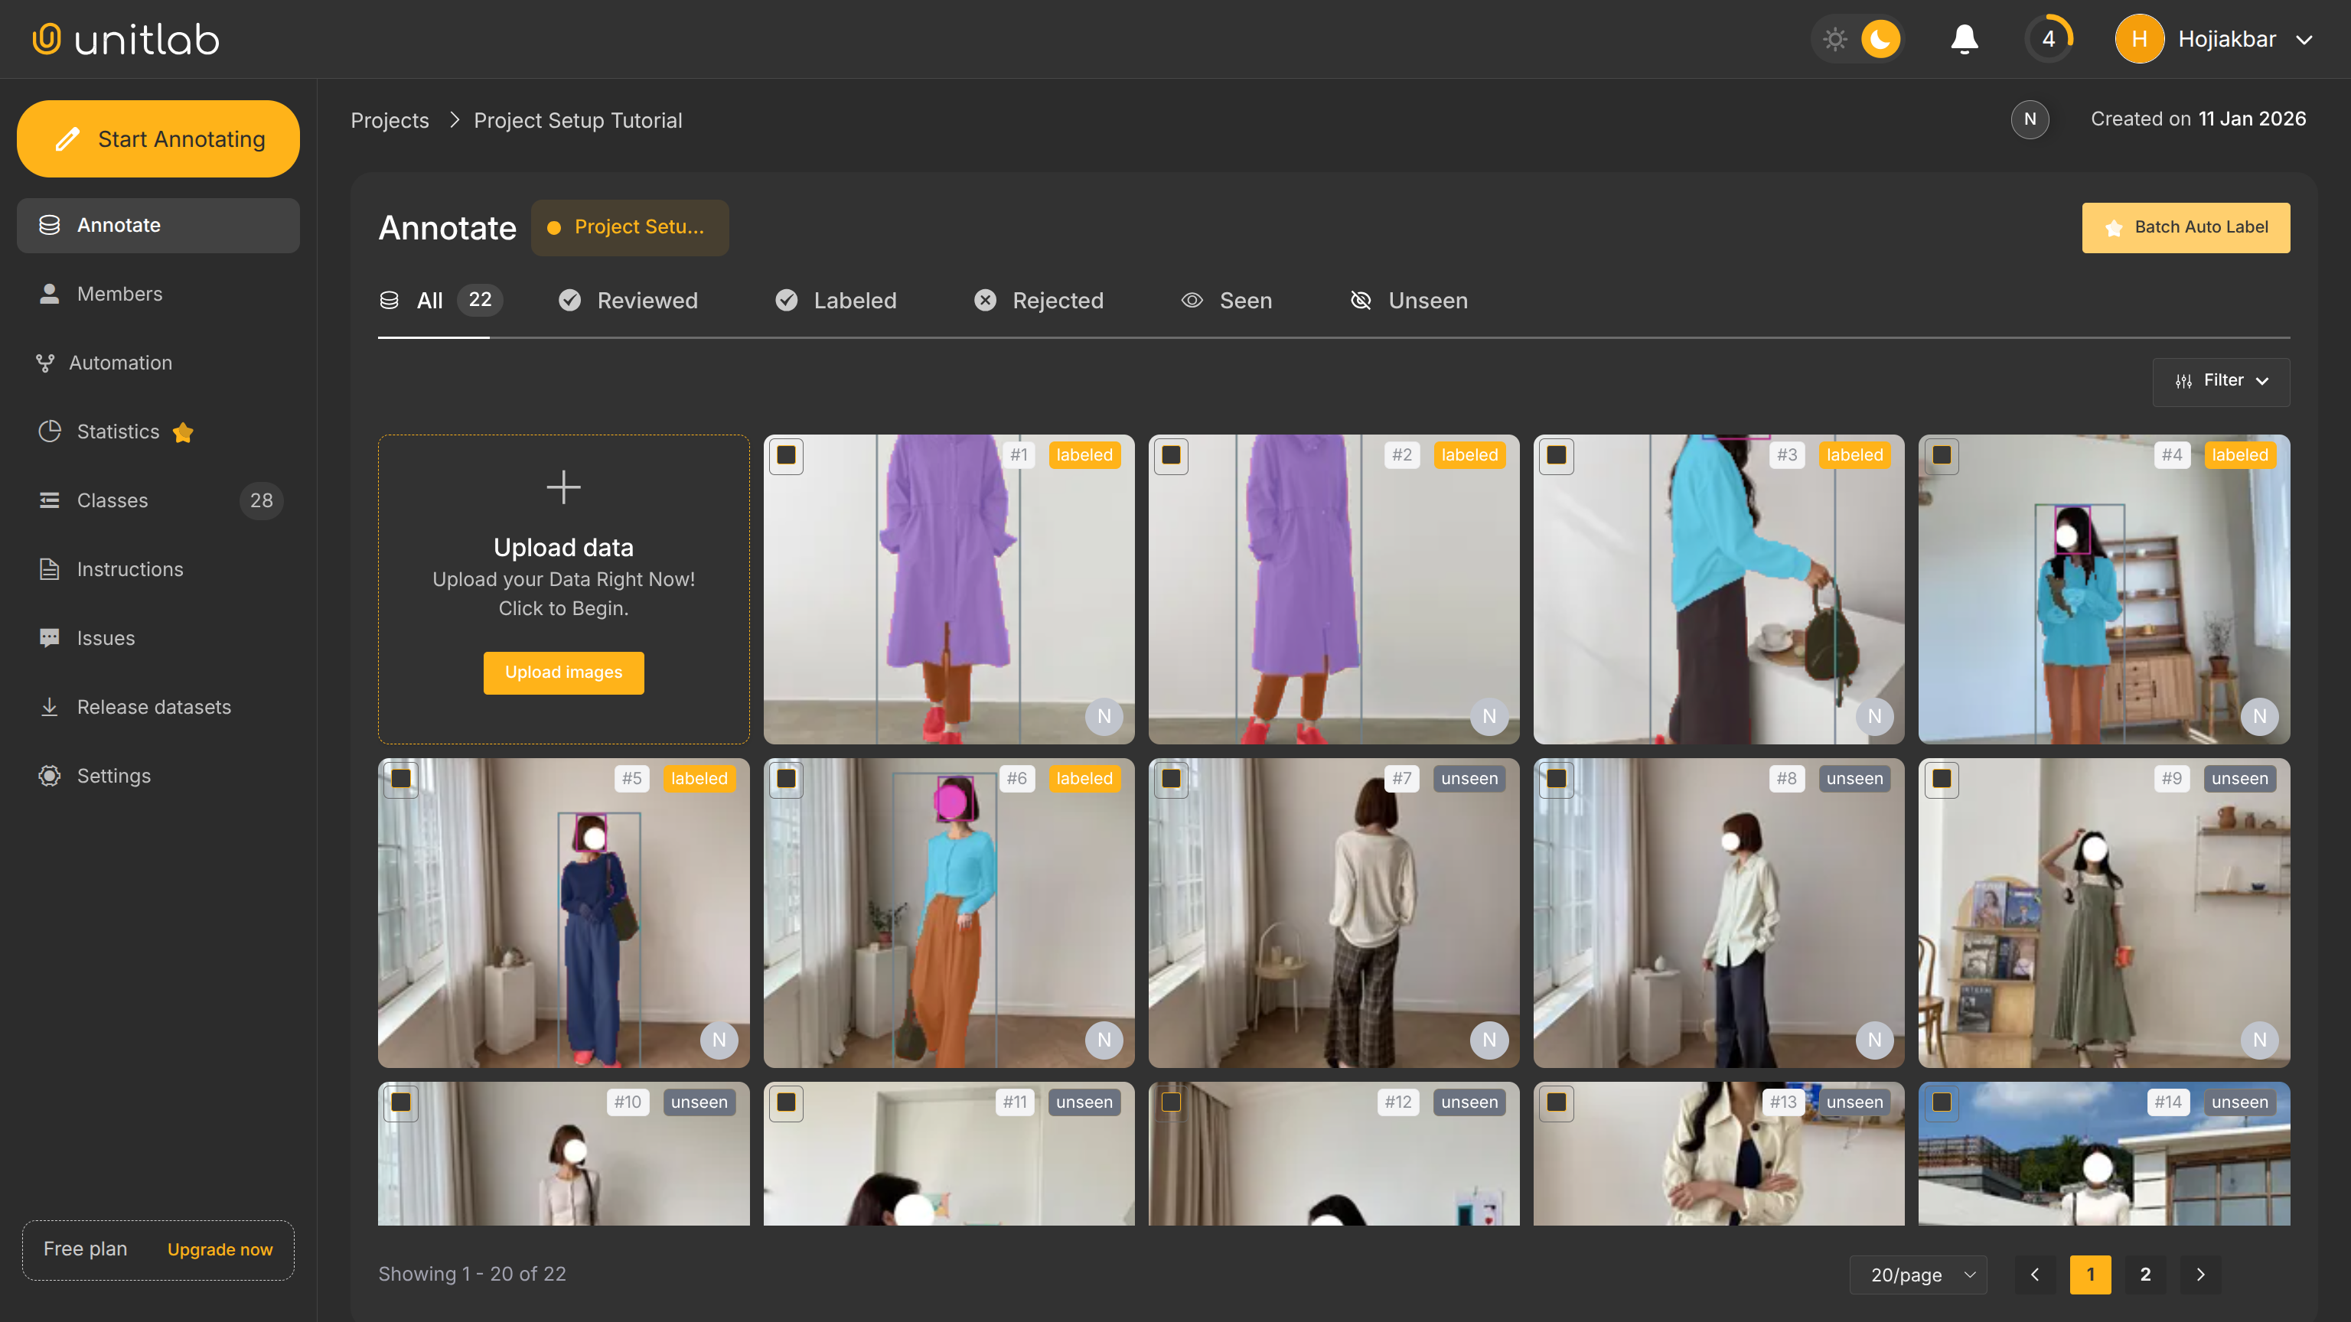The width and height of the screenshot is (2351, 1322).
Task: Open Release datasets in the sidebar
Action: click(153, 707)
